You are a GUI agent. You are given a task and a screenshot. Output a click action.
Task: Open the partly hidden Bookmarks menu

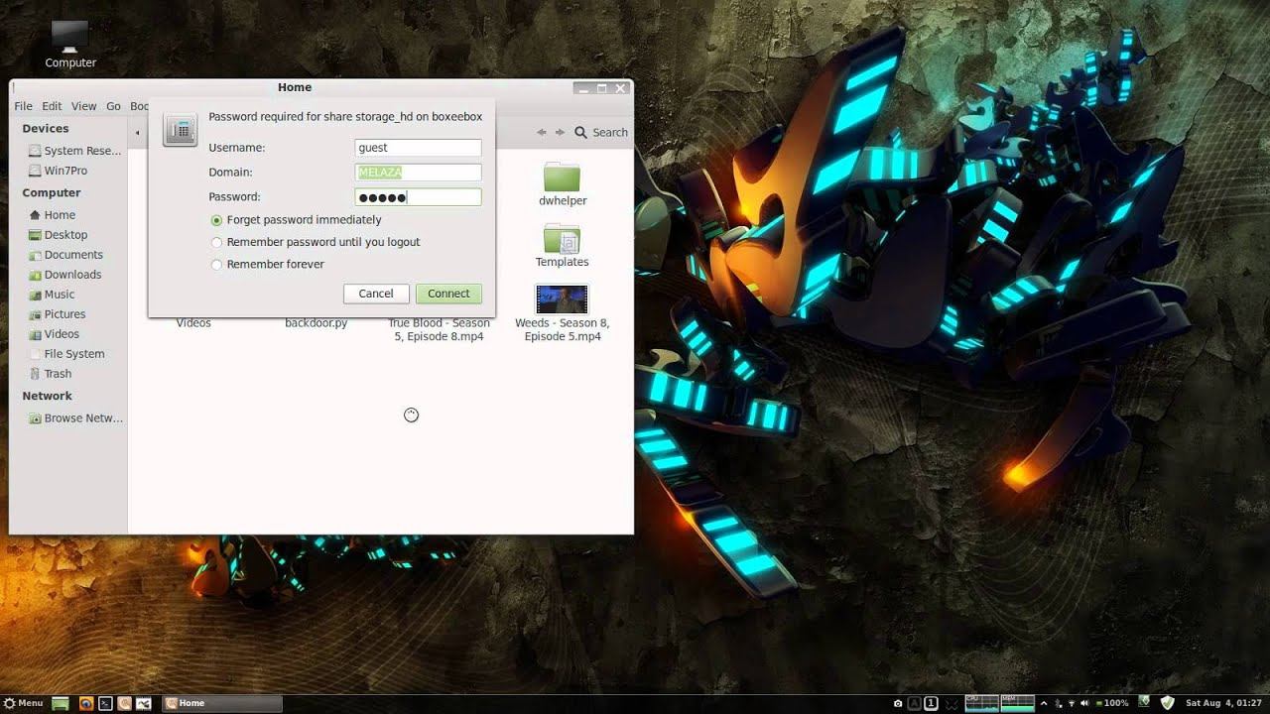click(139, 106)
